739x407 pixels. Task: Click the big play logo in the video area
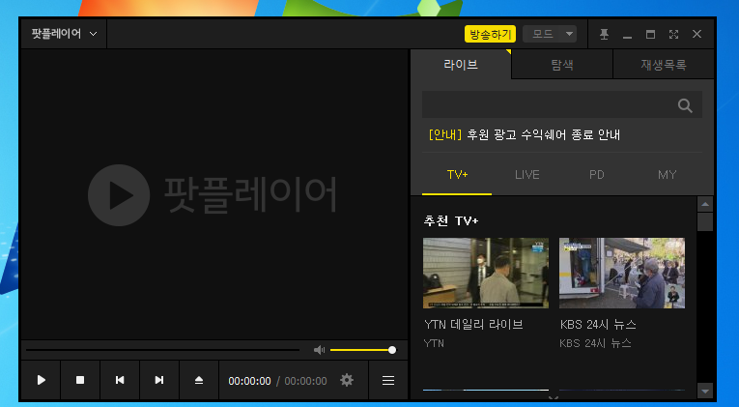point(119,194)
